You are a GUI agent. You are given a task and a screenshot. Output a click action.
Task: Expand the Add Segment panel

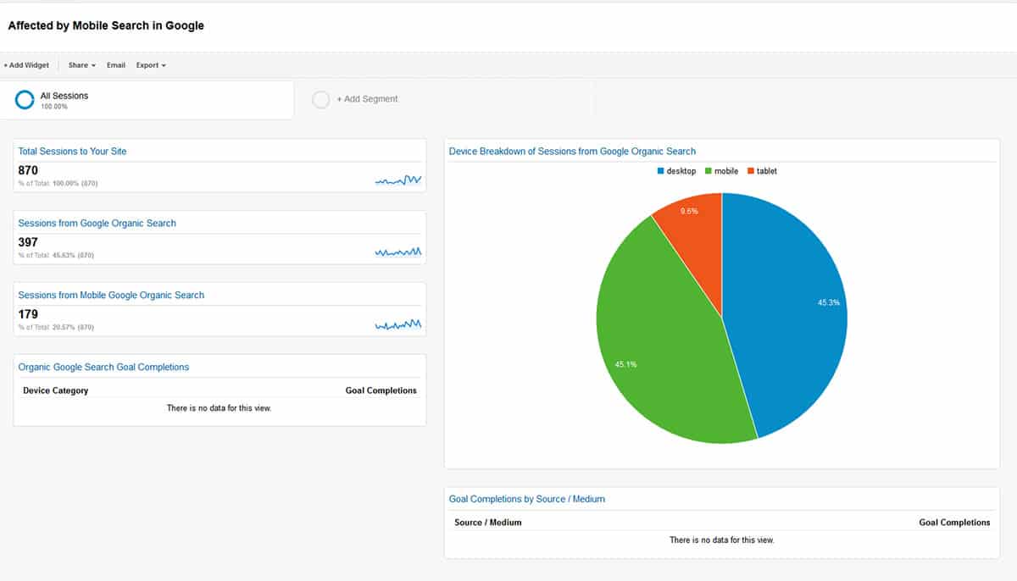370,99
